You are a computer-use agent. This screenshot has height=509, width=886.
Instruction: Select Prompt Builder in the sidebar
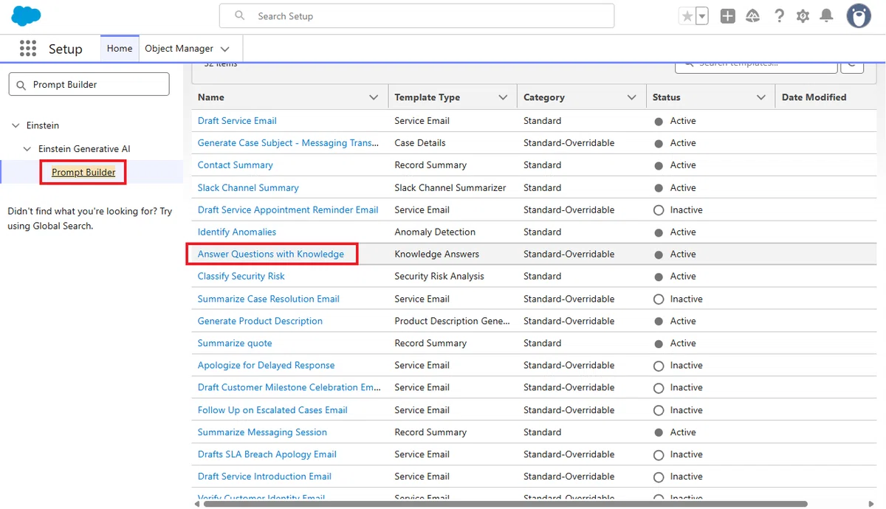83,173
